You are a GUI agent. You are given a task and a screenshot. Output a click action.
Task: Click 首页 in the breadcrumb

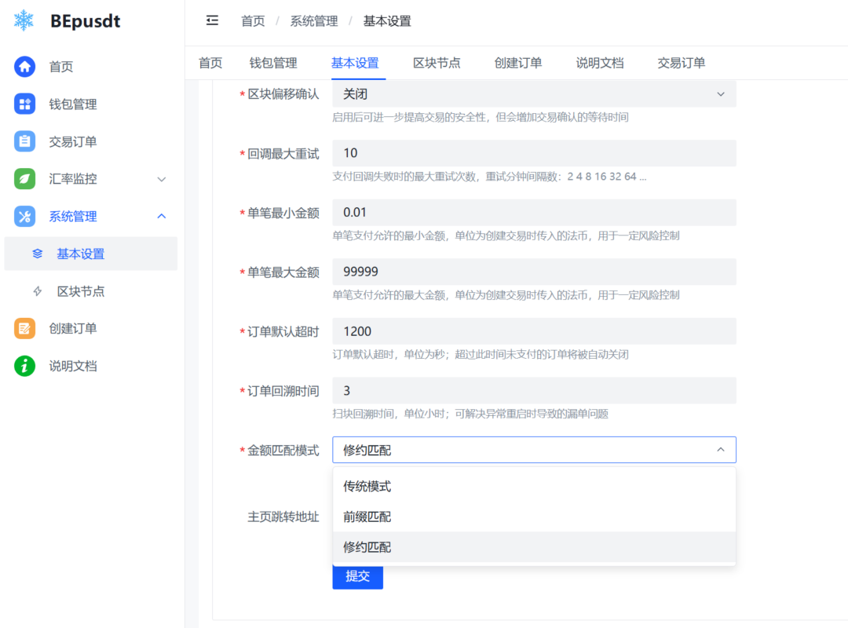click(253, 21)
